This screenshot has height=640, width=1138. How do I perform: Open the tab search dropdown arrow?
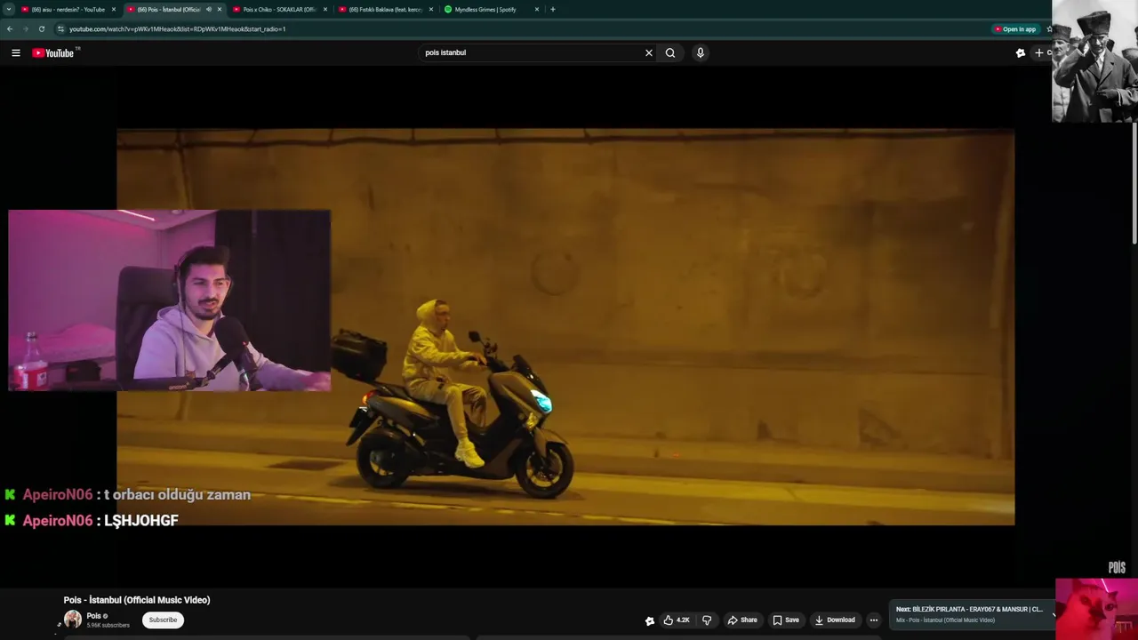pos(9,9)
